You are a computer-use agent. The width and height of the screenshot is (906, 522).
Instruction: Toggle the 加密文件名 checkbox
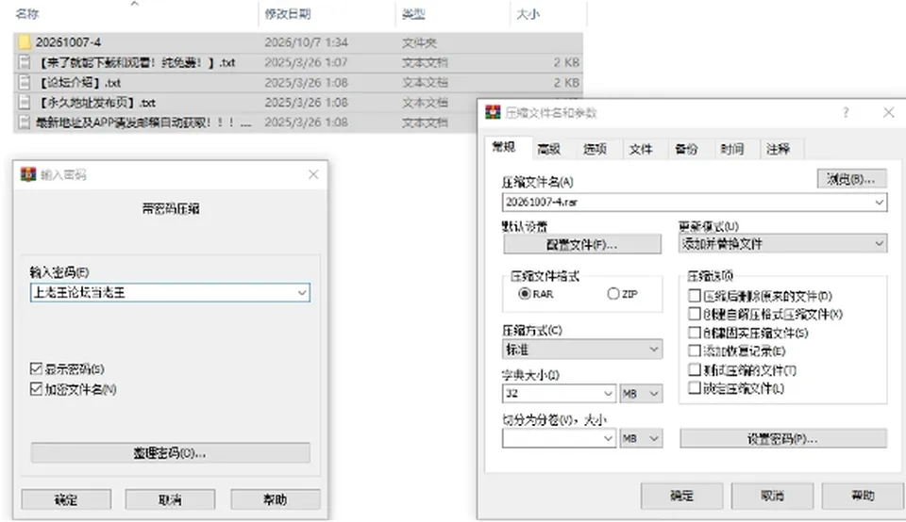[36, 389]
